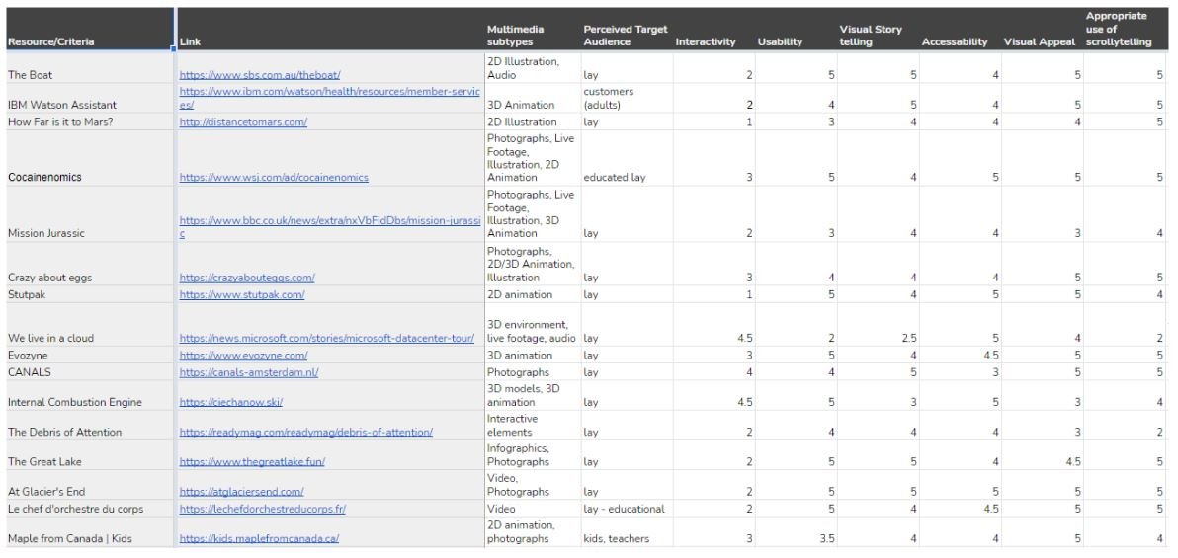Image resolution: width=1178 pixels, height=558 pixels.
Task: Select the 'lay - educational' audience cell
Action: click(626, 509)
